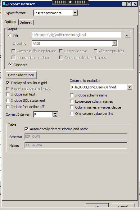This screenshot has height=210, width=140.
Task: Open the Columns to exclude dropdown
Action: click(129, 87)
